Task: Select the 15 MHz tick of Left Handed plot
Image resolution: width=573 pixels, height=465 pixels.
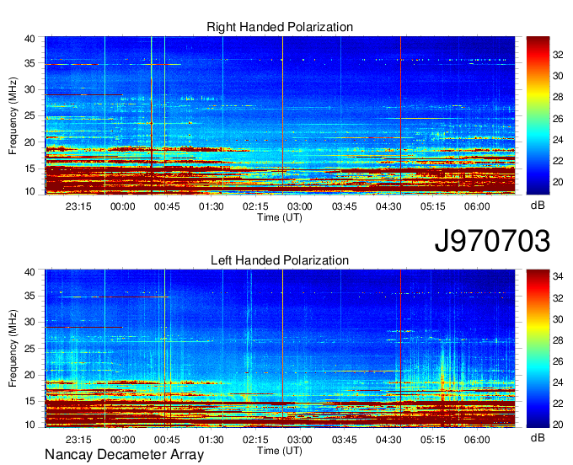Action: click(x=29, y=402)
